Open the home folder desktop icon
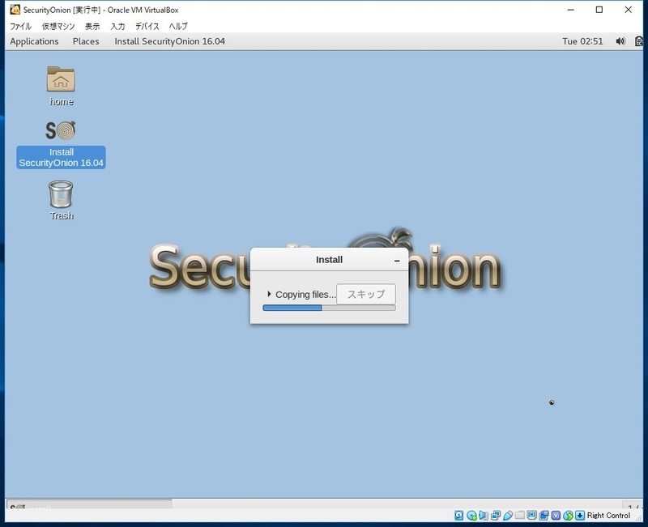Screen dimensions: 648x527 (61, 79)
